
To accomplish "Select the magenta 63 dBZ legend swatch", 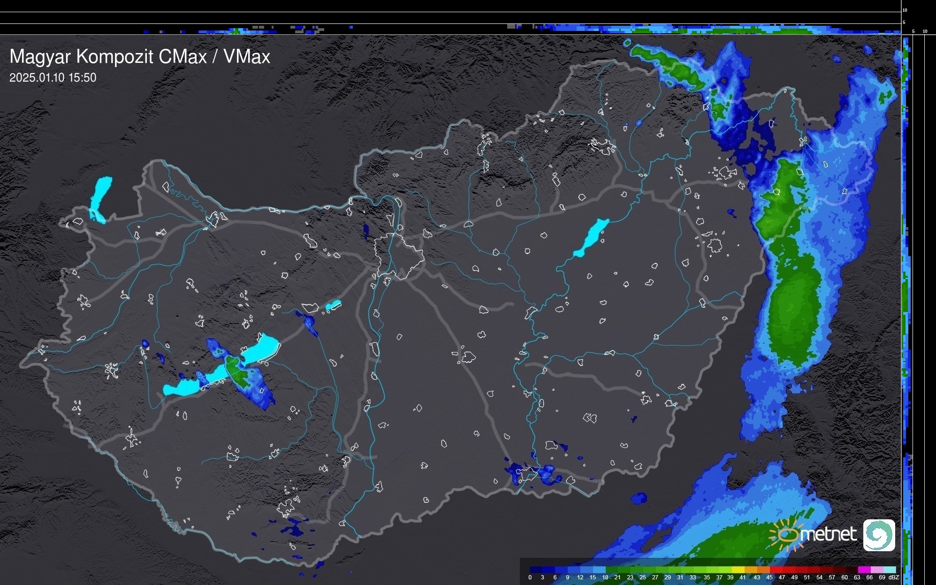I will (x=863, y=570).
